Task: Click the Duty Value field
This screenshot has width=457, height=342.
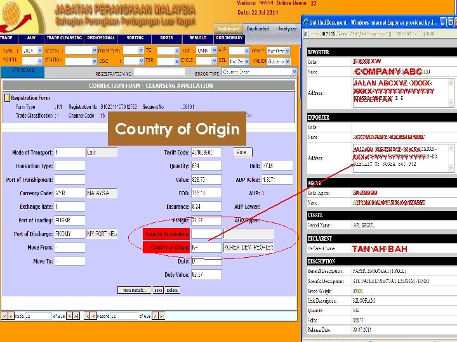Action: tap(206, 274)
